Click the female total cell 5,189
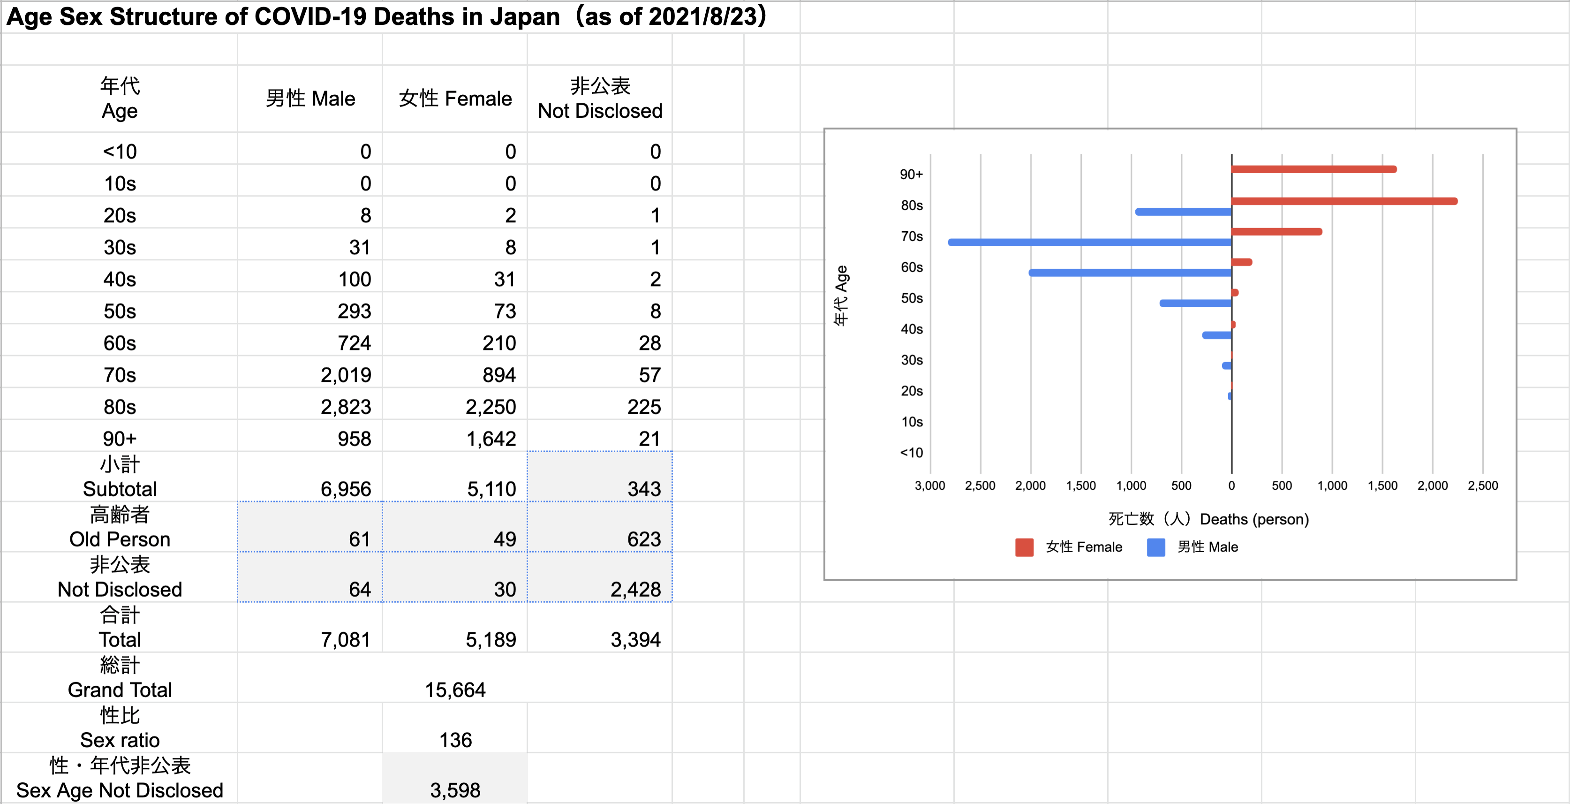The image size is (1570, 804). tap(455, 627)
